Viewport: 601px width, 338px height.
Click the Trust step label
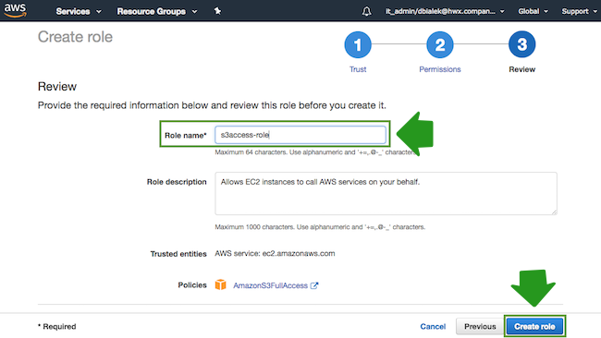point(358,69)
